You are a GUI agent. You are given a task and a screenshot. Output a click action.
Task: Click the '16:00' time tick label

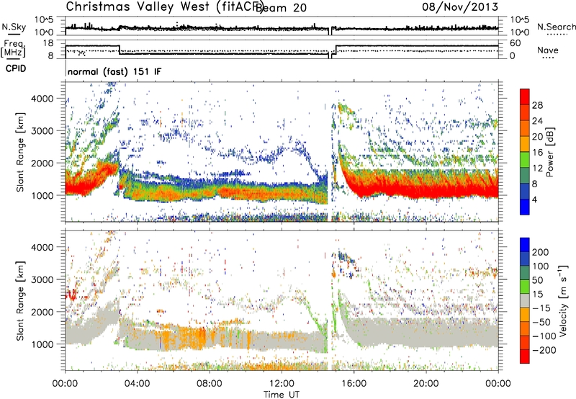pyautogui.click(x=354, y=384)
